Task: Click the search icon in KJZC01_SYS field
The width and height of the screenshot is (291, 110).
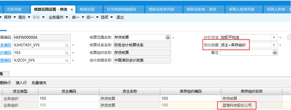Action: [67, 60]
